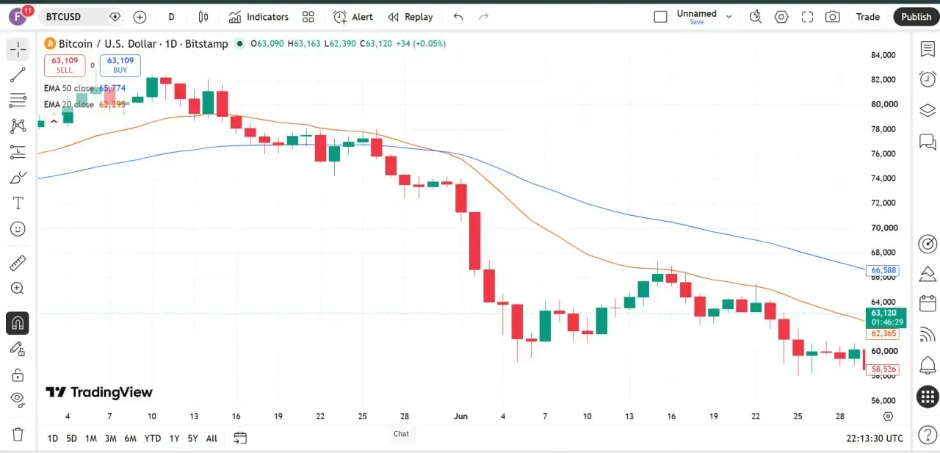
Task: Open the candlestick chart type menu
Action: (x=203, y=16)
